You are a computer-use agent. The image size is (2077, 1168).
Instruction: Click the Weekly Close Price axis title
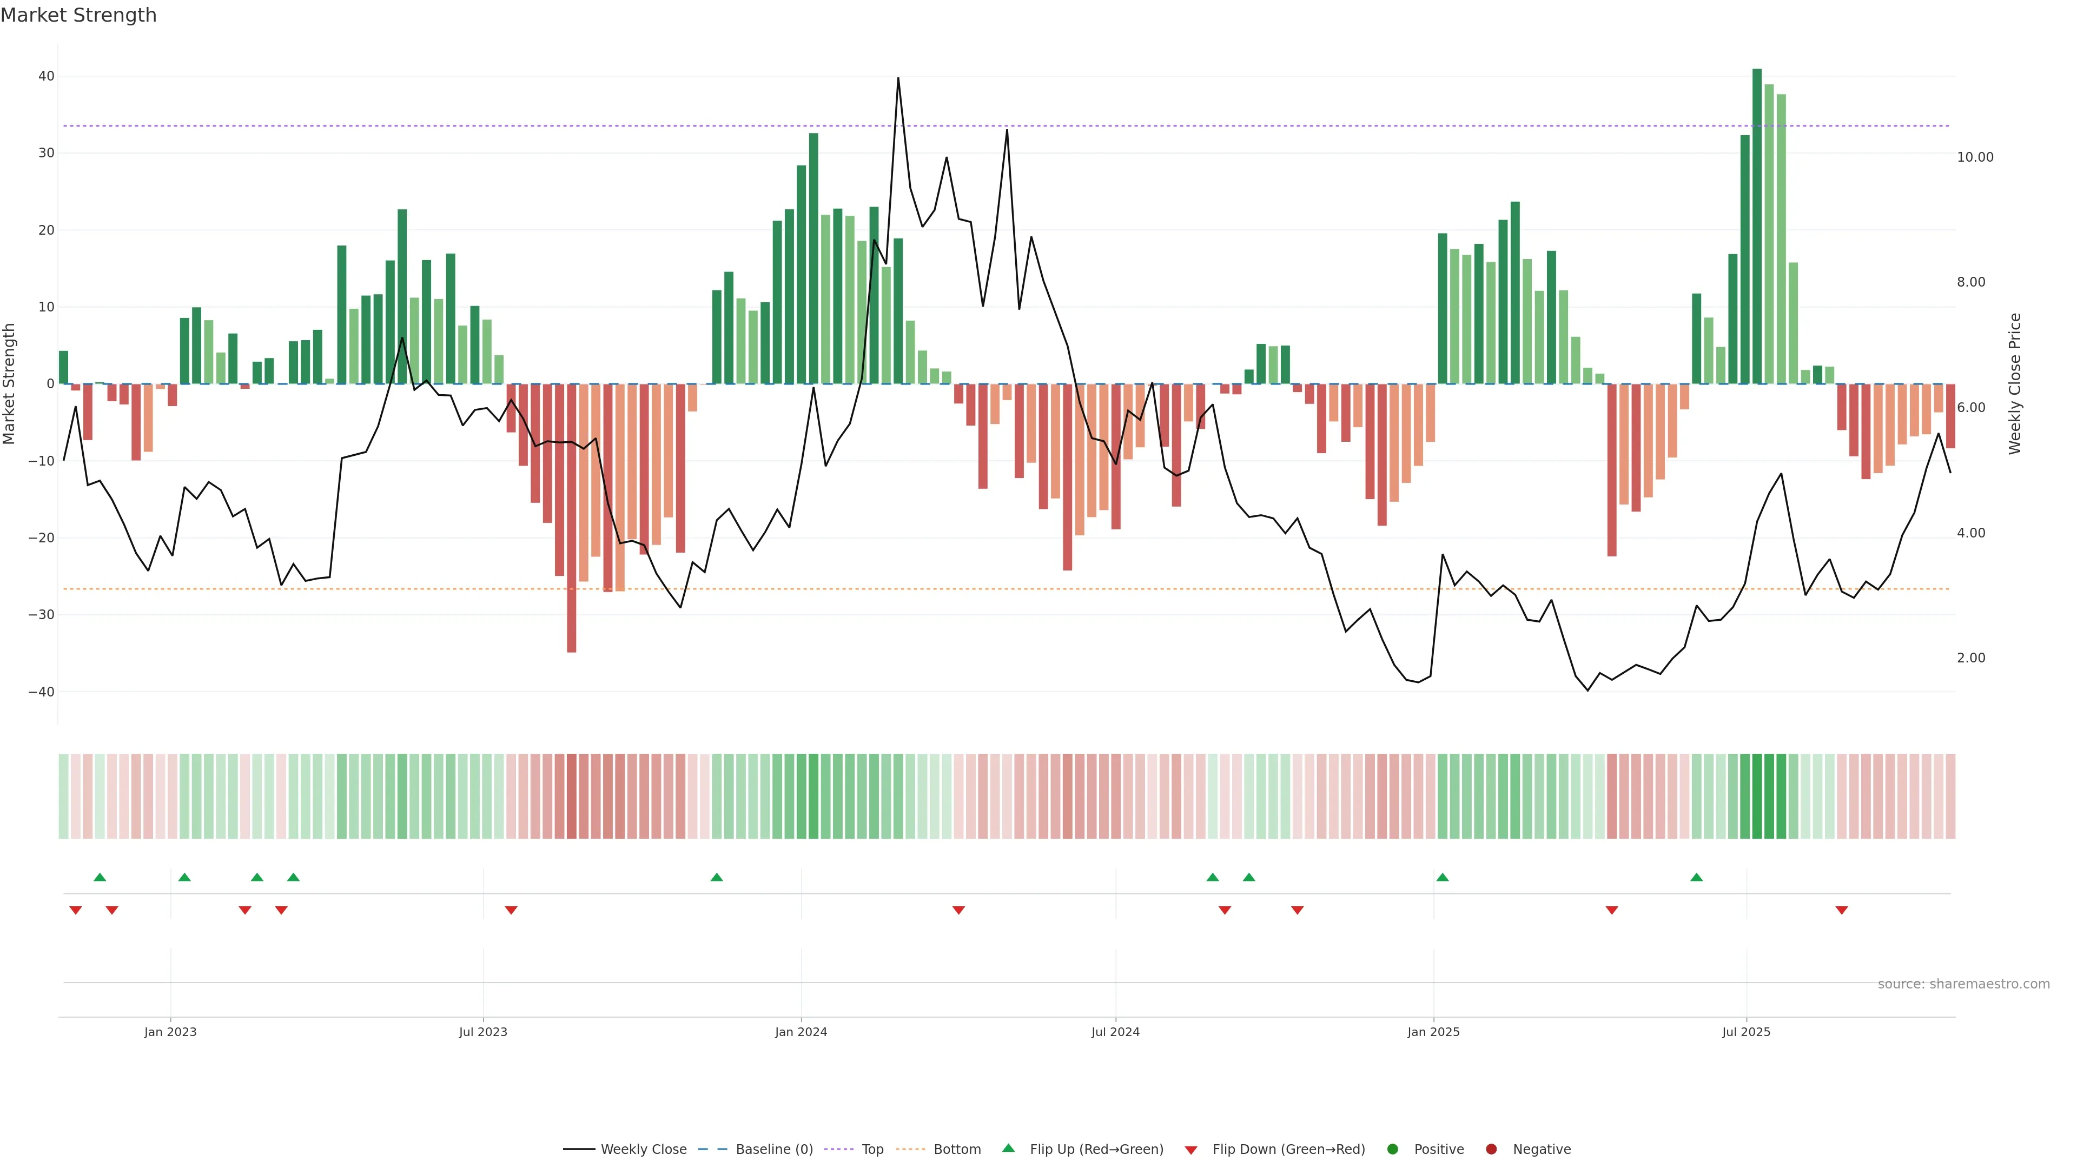coord(2015,384)
